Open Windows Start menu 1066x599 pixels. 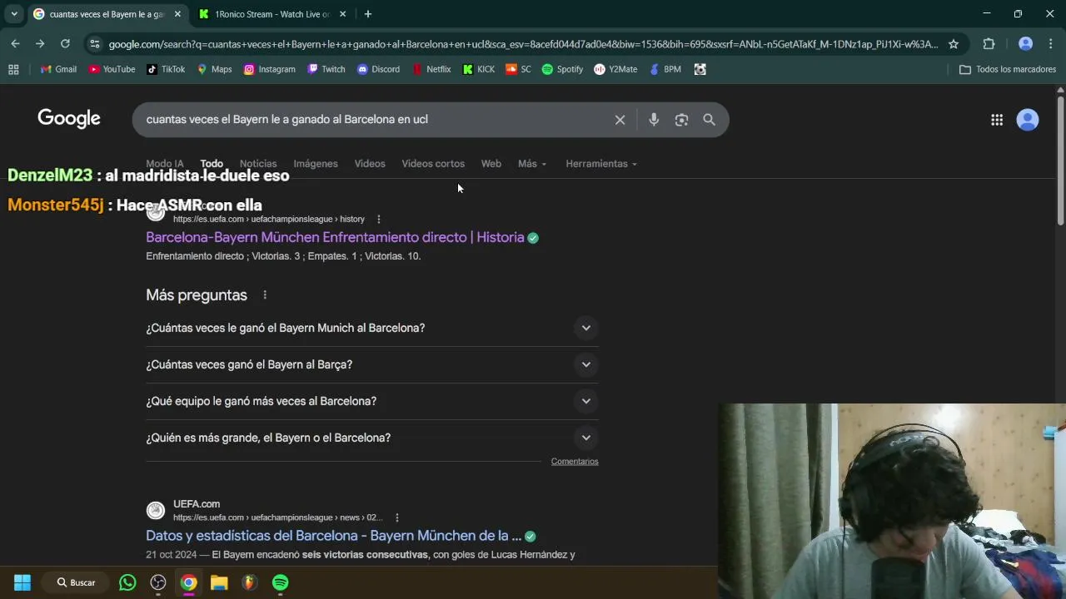[22, 582]
